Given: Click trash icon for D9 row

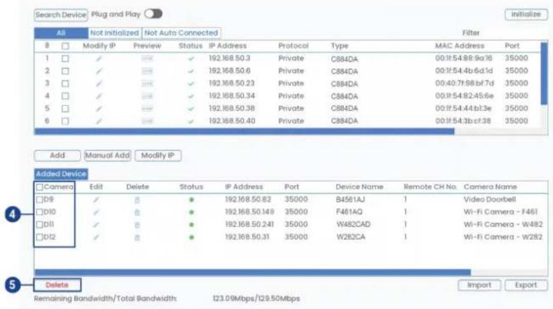Looking at the screenshot, I should [x=137, y=200].
